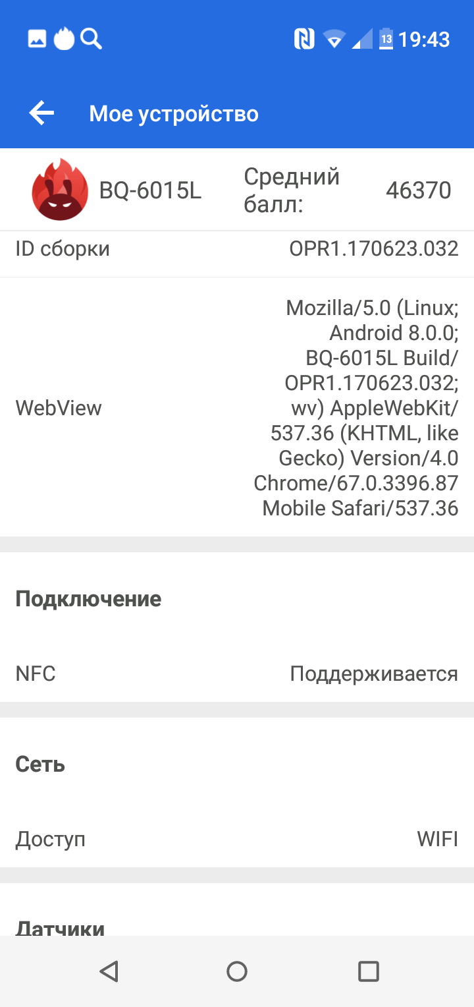Tap the NFC status bar icon
474x1007 pixels.
point(304,40)
